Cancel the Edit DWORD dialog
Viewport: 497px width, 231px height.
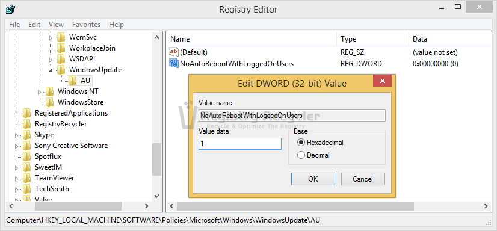pyautogui.click(x=363, y=179)
